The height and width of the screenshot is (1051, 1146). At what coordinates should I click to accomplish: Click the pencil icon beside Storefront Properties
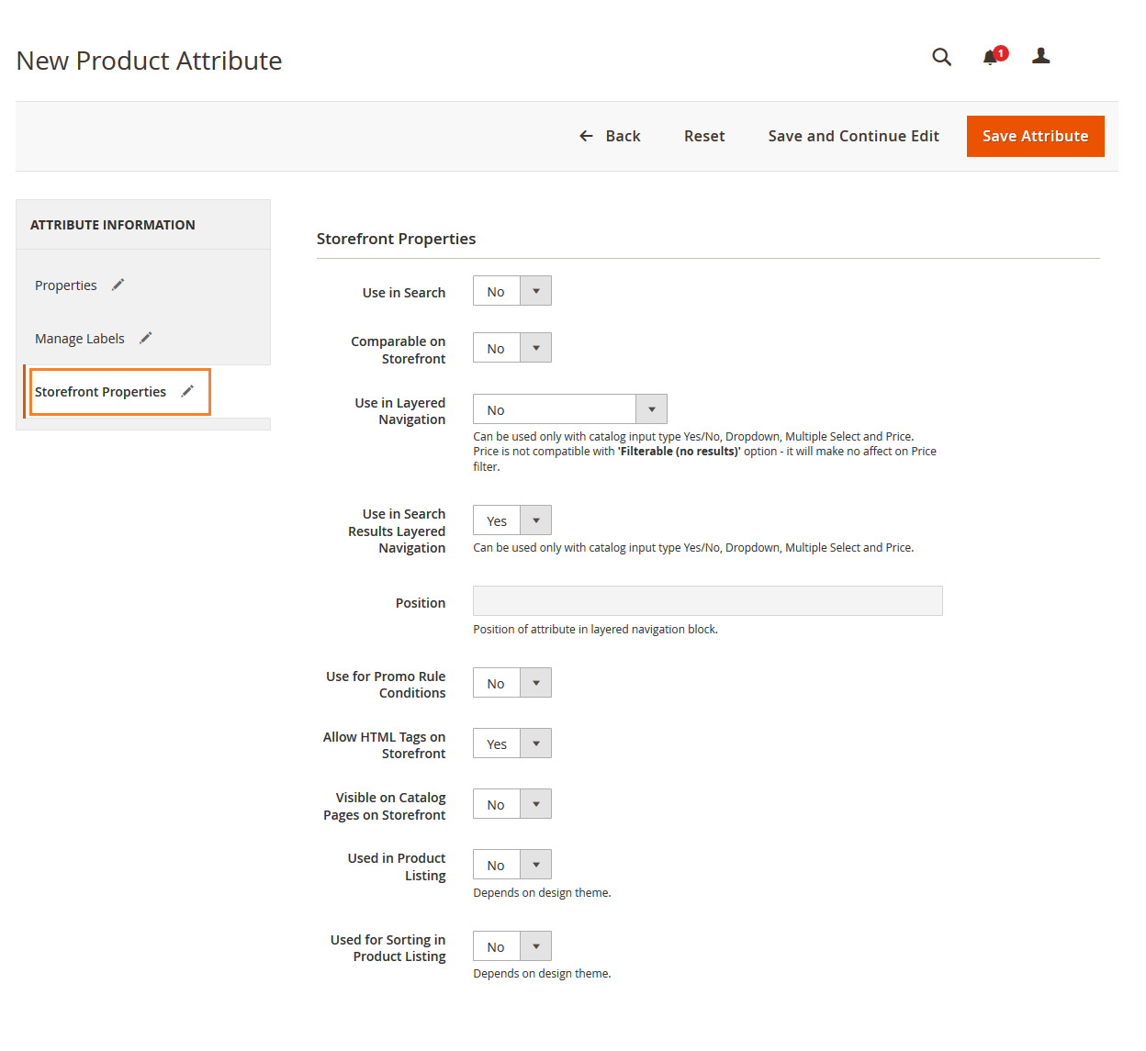pyautogui.click(x=187, y=391)
